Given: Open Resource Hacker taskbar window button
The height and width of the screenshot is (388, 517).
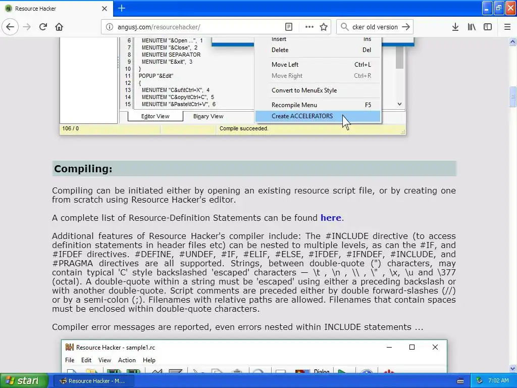Looking at the screenshot, I should coord(93,381).
